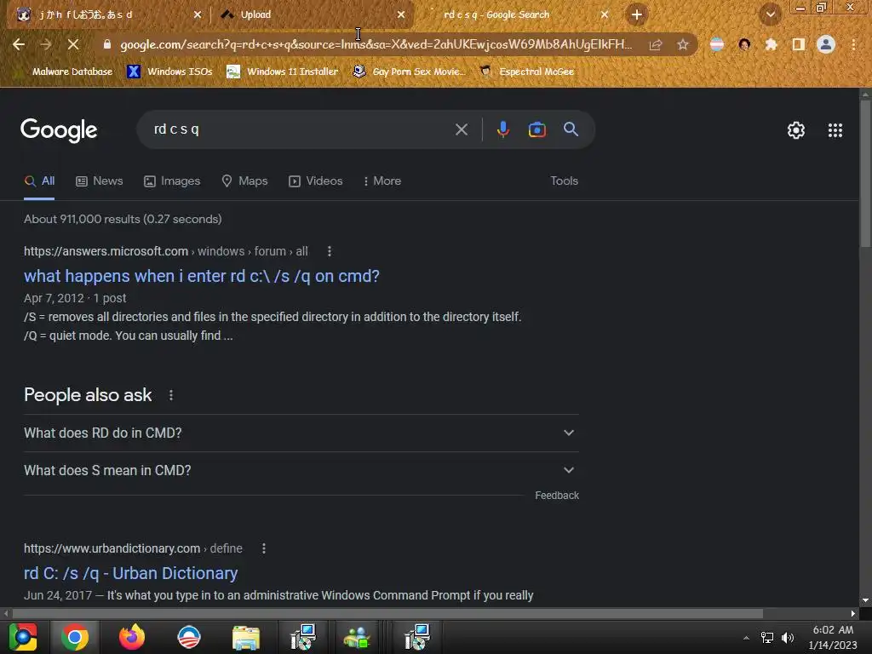Image resolution: width=872 pixels, height=654 pixels.
Task: Launch Firefox from the taskbar
Action: (x=132, y=637)
